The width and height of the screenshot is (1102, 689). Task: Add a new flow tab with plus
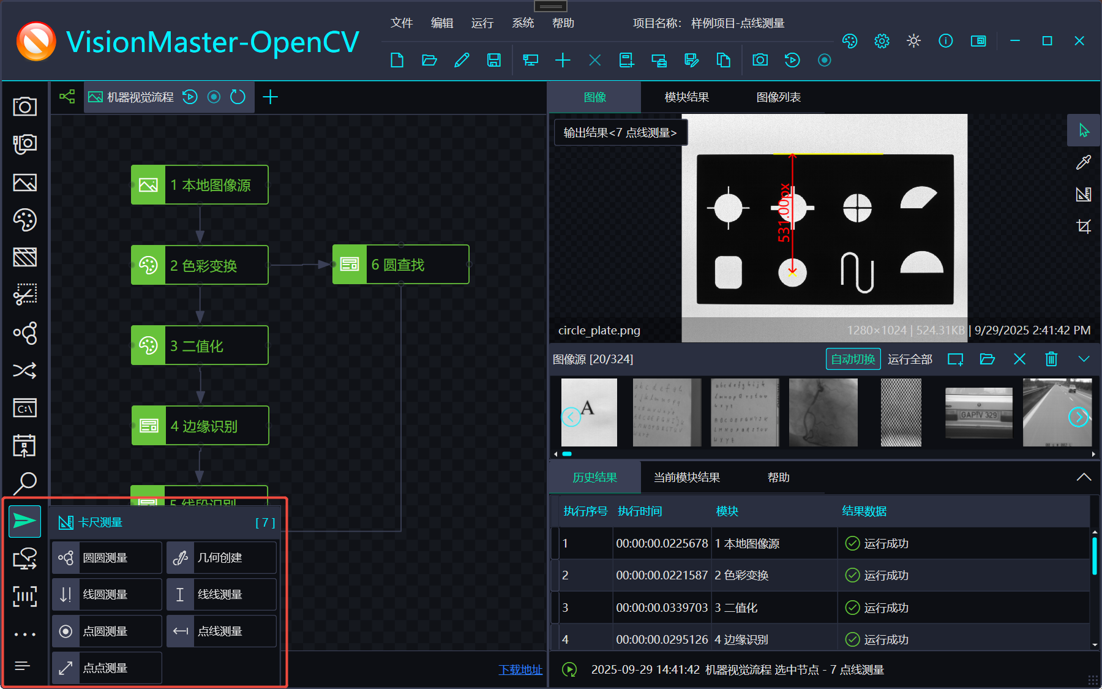270,97
